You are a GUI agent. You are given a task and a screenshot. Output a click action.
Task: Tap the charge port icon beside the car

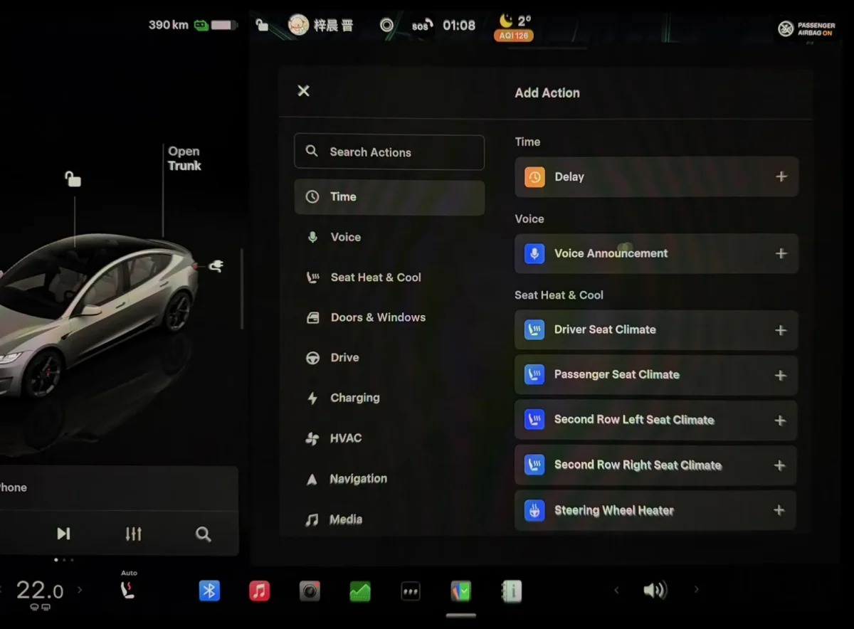216,266
